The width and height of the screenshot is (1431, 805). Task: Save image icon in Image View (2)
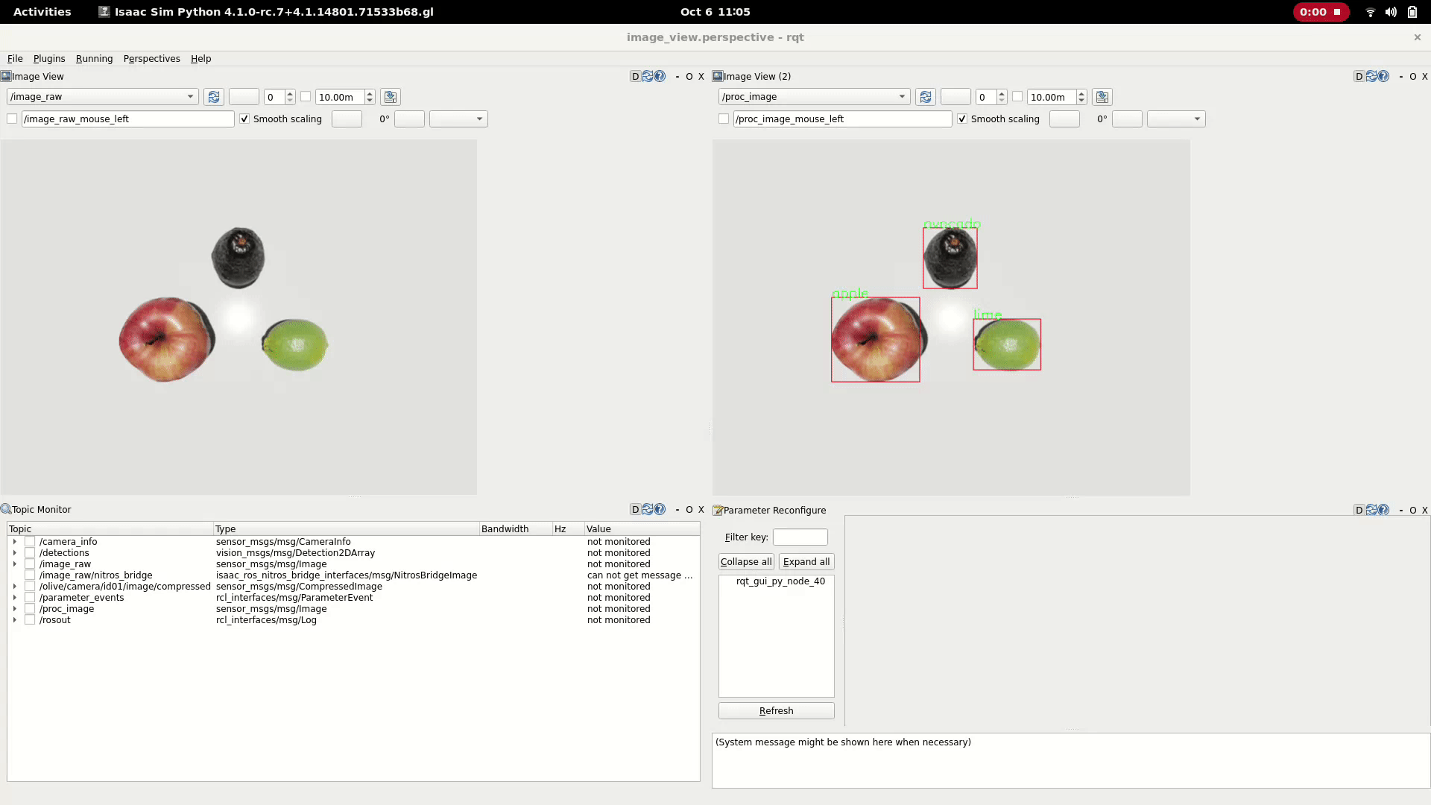(1102, 97)
